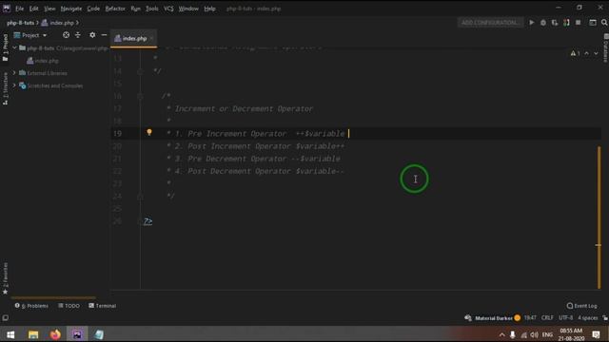Click the PhpStorm taskbar icon
This screenshot has height=342, width=609.
[77, 334]
